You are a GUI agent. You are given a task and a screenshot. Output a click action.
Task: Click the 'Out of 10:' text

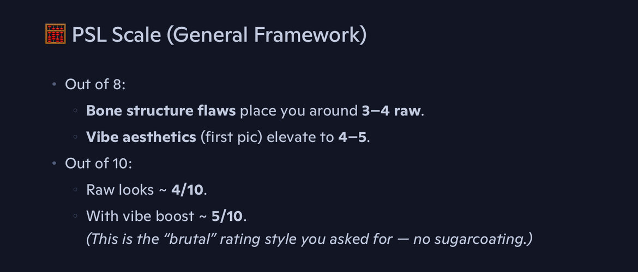(x=94, y=164)
